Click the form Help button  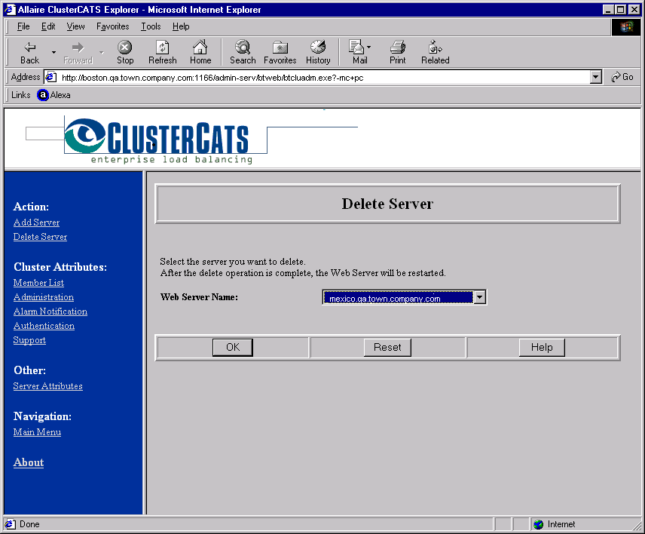(542, 348)
